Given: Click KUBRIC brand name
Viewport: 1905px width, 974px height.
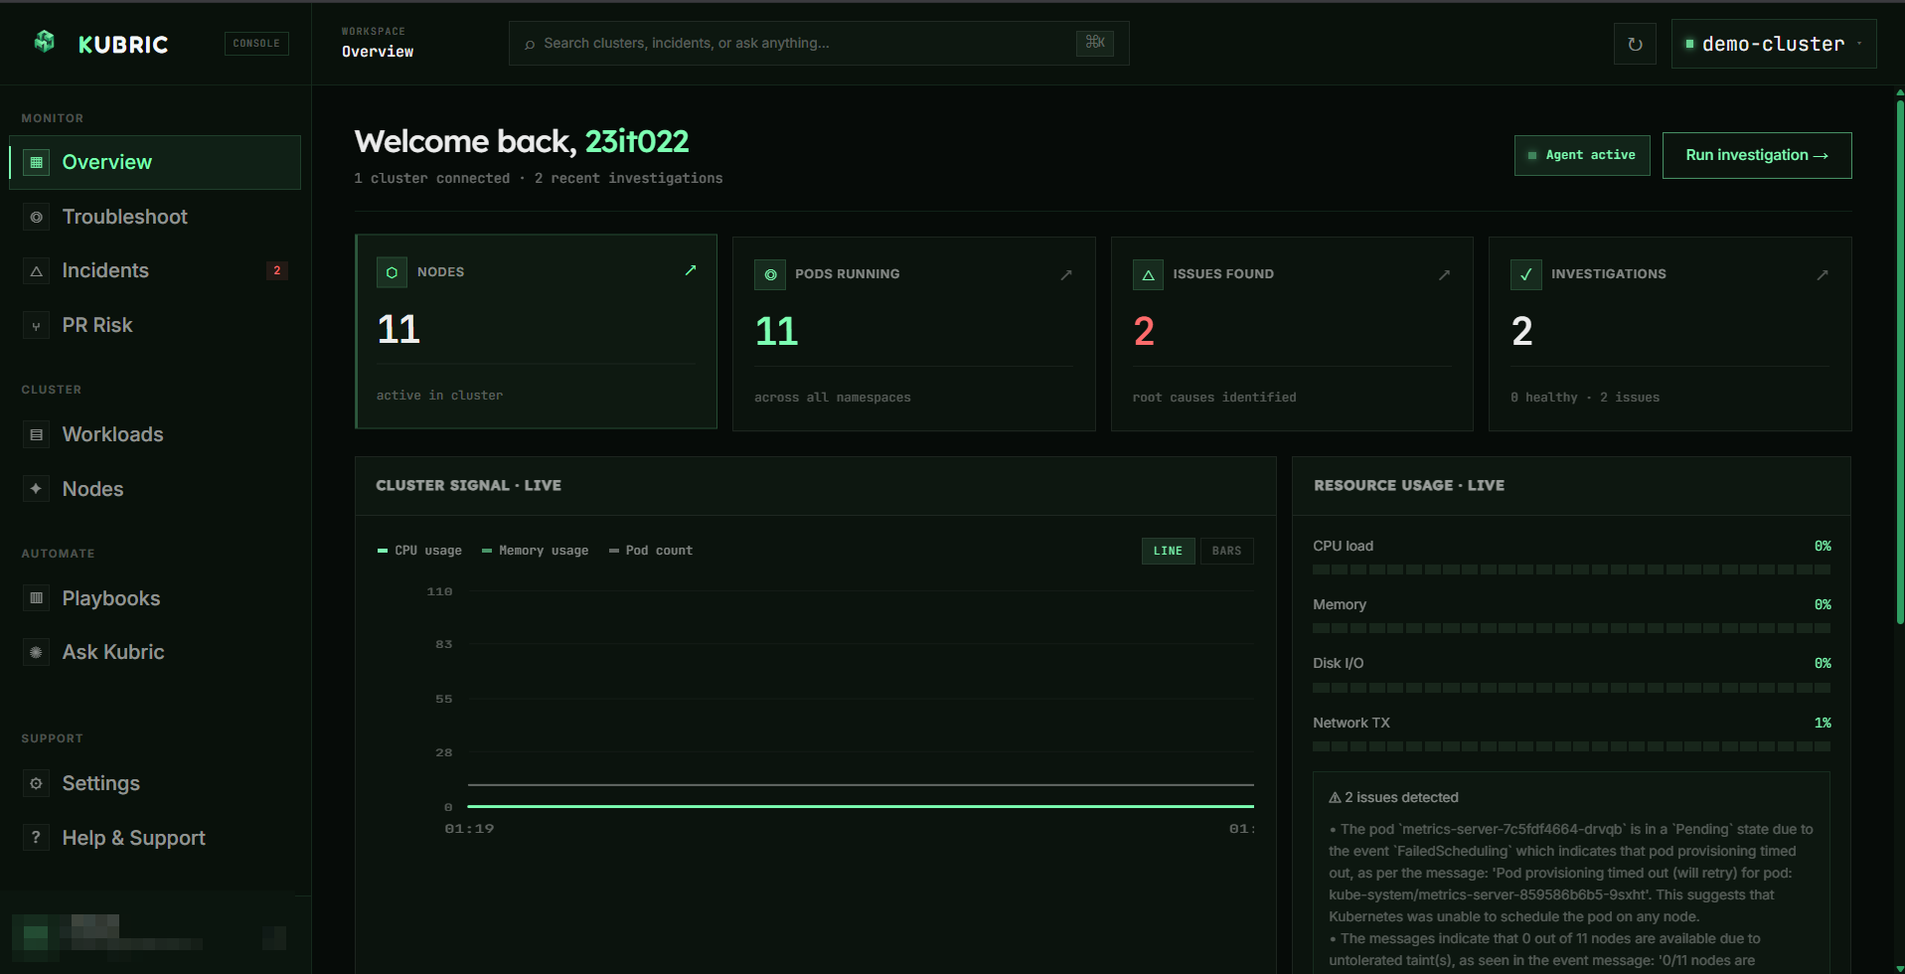Looking at the screenshot, I should pos(123,44).
